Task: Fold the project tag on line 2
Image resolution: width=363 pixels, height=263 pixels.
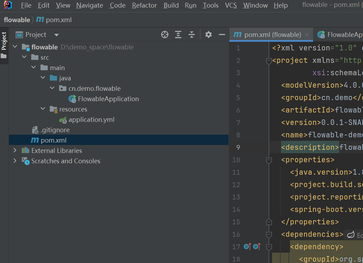Action: pos(269,61)
